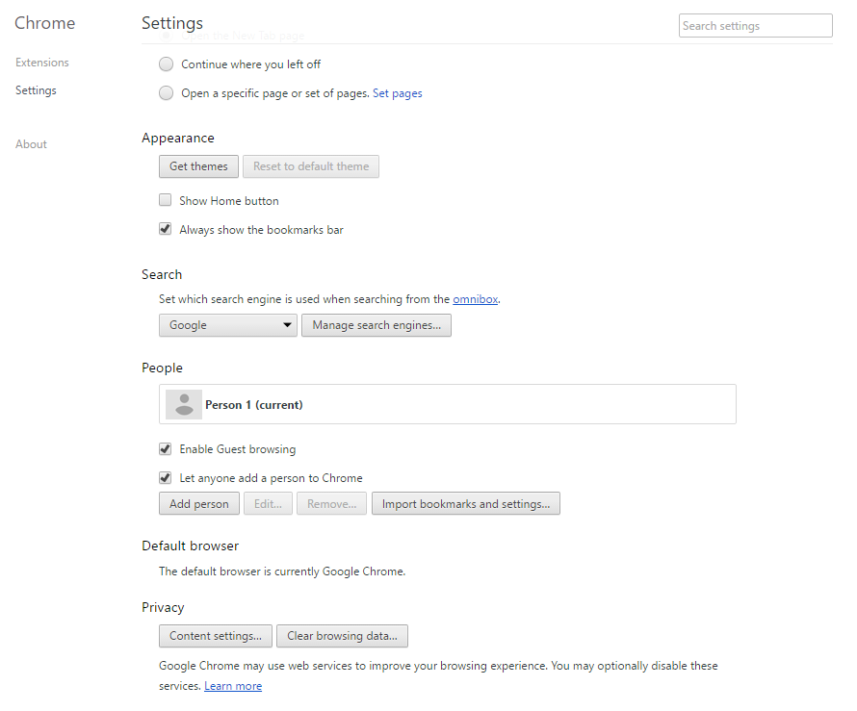Screen dimensions: 857x711
Task: Click the People section heading
Action: [162, 368]
